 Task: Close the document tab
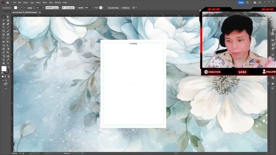coord(40,12)
